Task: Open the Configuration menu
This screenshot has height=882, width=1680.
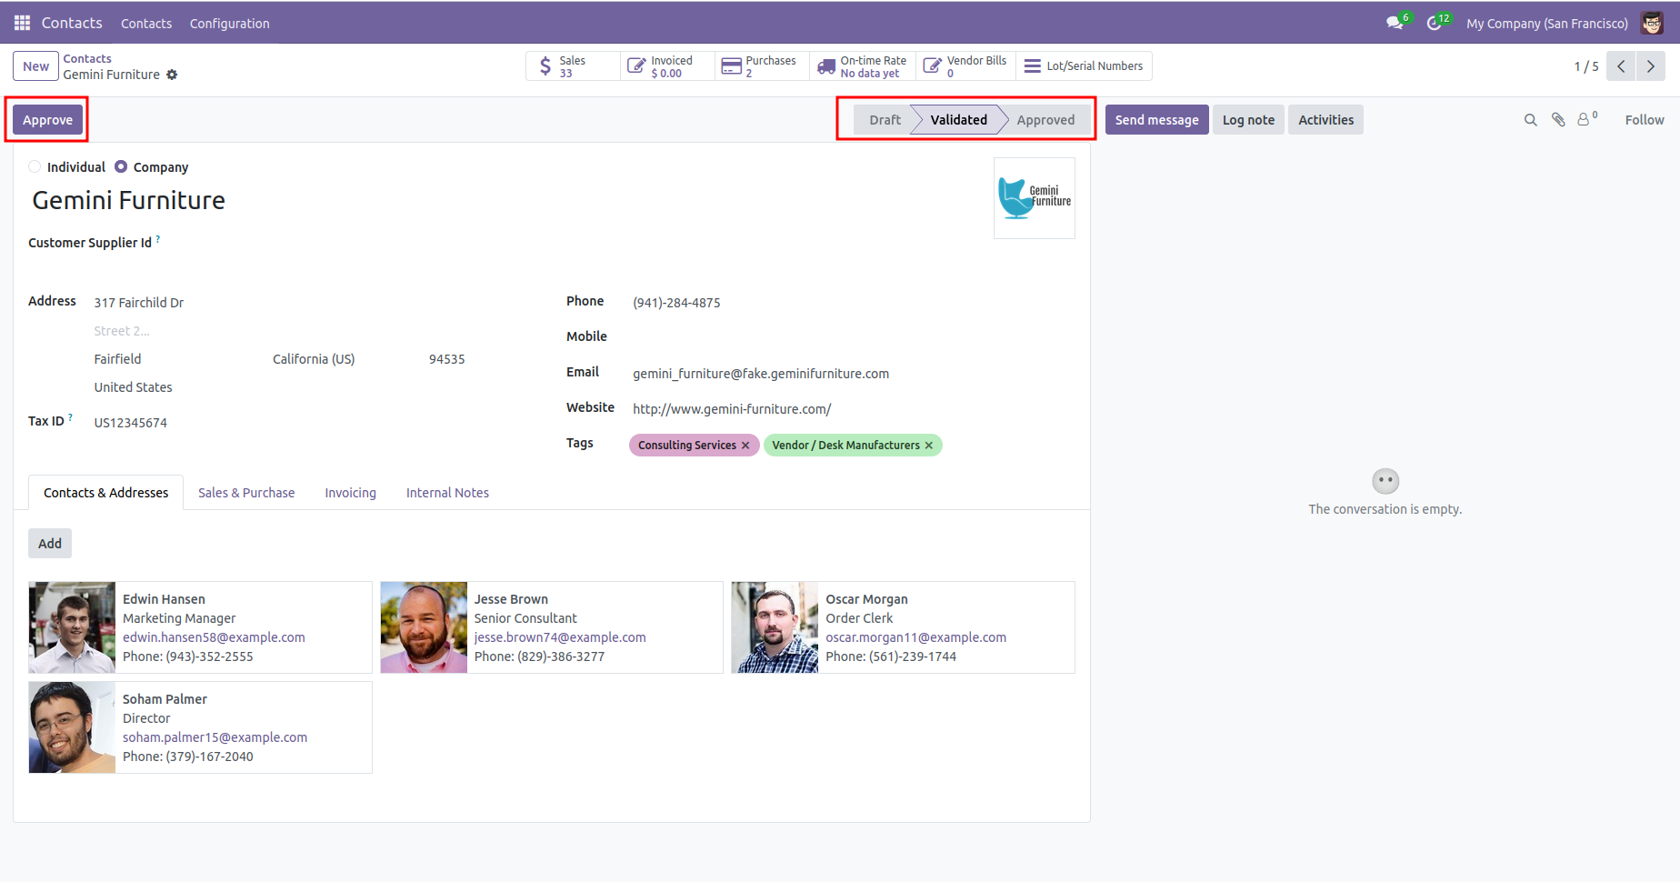Action: pos(229,24)
